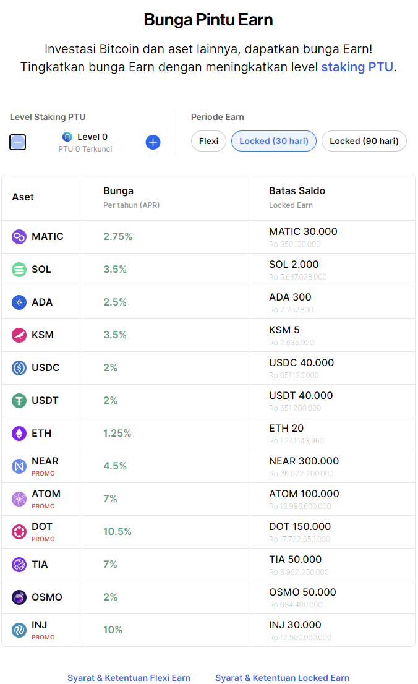Viewport: 418px width, 684px height.
Task: Click the 10% rate for INJ
Action: click(x=113, y=630)
